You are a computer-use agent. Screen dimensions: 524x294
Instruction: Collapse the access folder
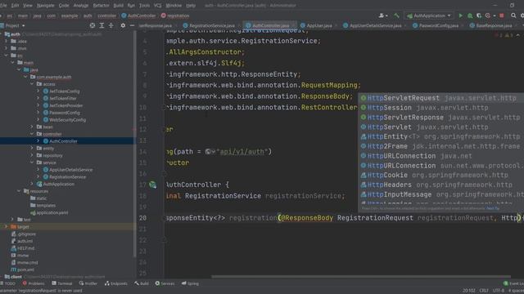32,84
